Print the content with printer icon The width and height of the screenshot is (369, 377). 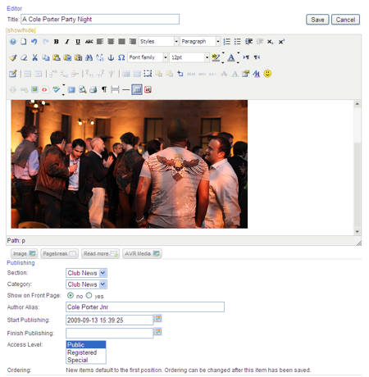pyautogui.click(x=93, y=89)
